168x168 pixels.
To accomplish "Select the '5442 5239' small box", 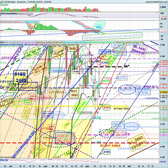I will (x=76, y=70).
